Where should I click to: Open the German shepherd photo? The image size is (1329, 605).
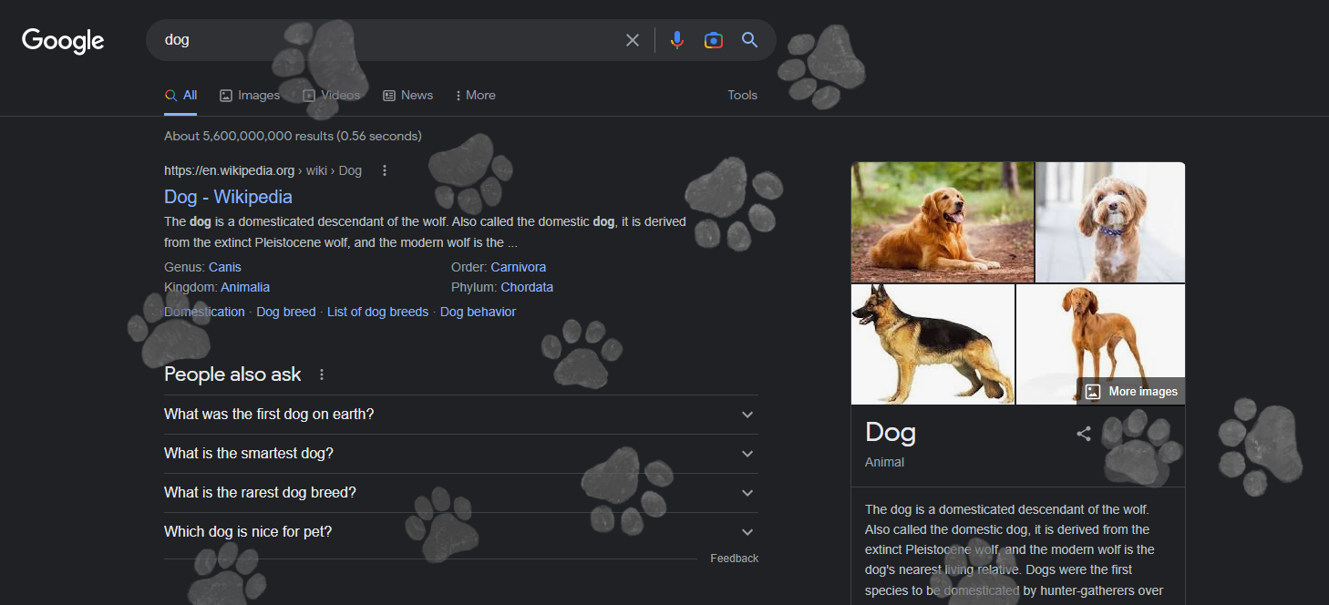click(x=932, y=344)
